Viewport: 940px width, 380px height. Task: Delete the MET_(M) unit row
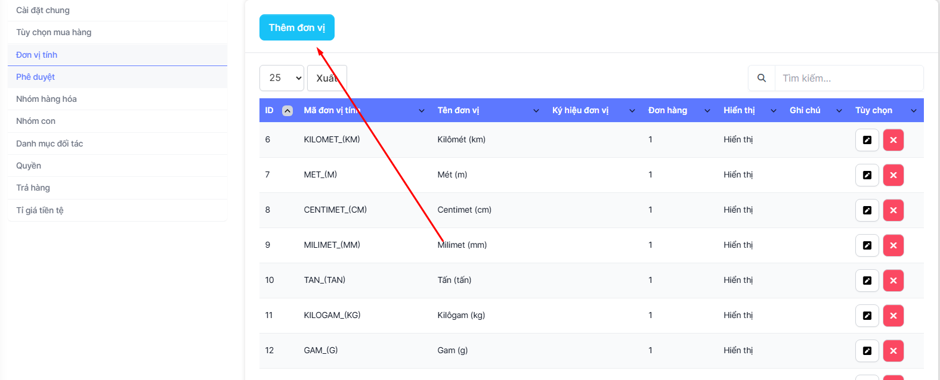(893, 175)
